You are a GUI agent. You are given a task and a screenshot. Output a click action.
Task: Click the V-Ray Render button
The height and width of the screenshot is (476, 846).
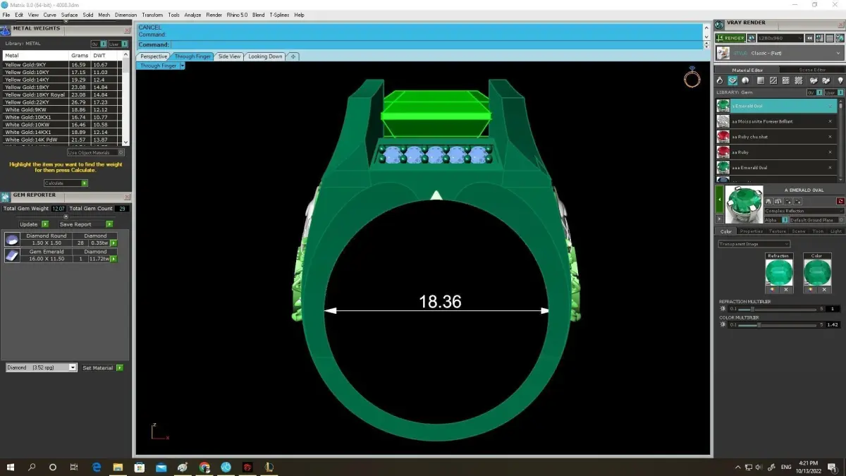730,38
